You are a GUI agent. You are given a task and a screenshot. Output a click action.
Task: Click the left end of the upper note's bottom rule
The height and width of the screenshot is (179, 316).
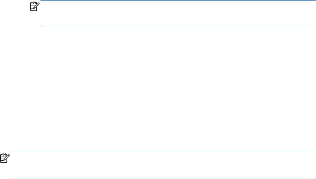[x=41, y=27]
